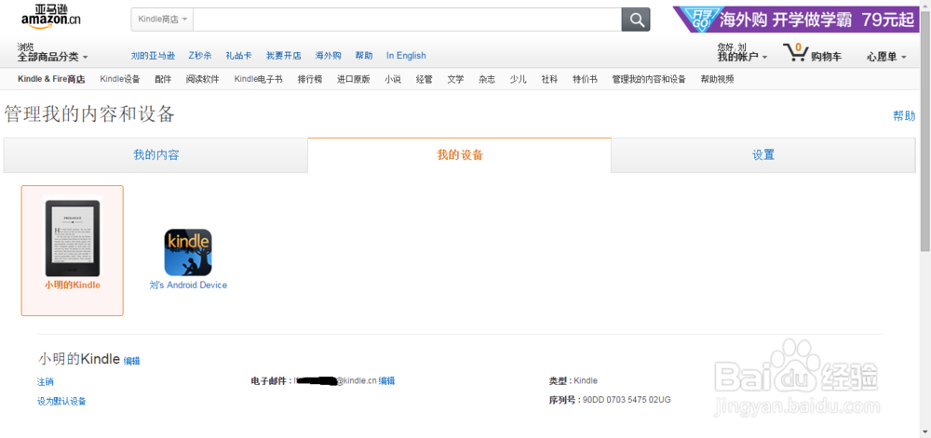This screenshot has width=931, height=438.
Task: Open 特价书 category
Action: pos(585,79)
